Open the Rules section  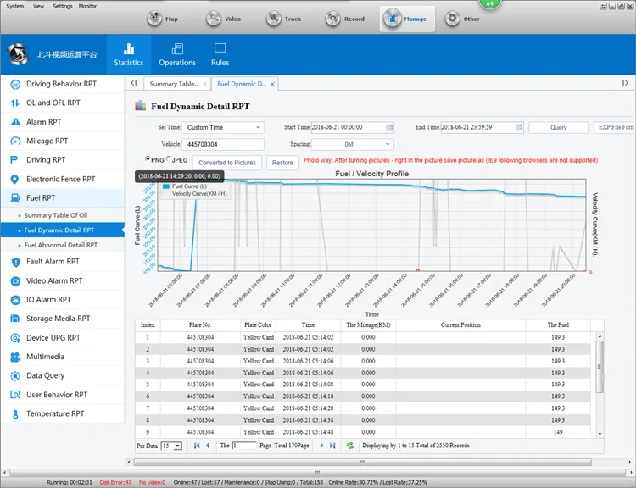pos(220,54)
